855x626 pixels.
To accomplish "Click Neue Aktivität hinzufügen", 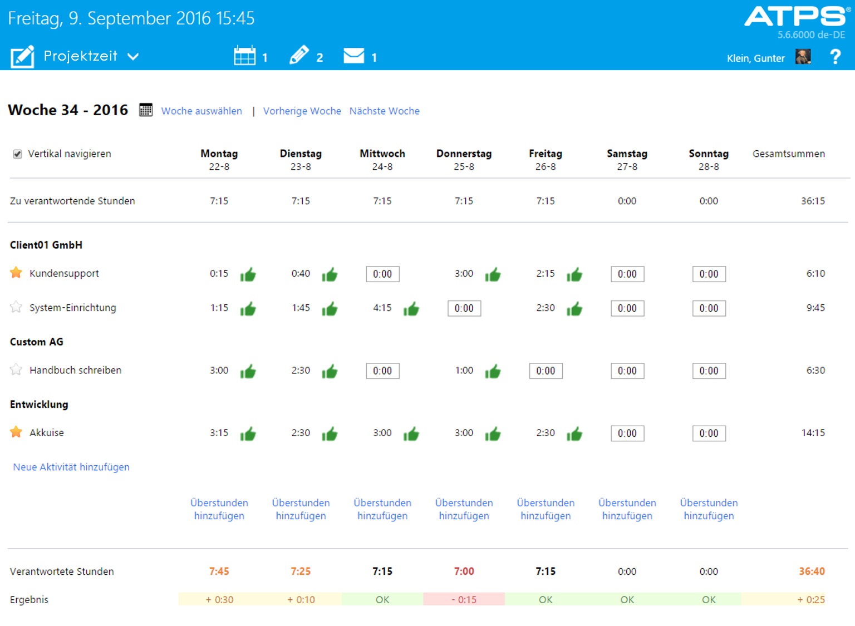I will 71,467.
